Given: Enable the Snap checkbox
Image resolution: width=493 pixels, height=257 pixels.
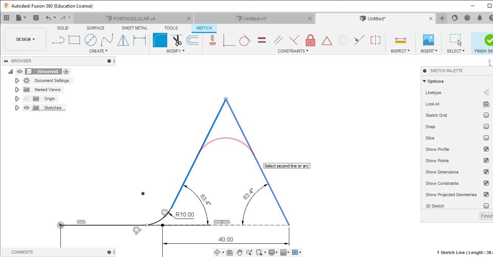Looking at the screenshot, I should point(486,127).
